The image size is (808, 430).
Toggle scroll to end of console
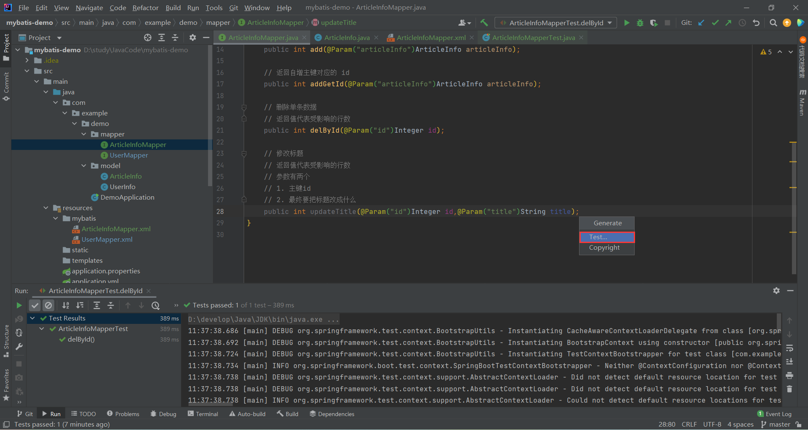click(789, 362)
